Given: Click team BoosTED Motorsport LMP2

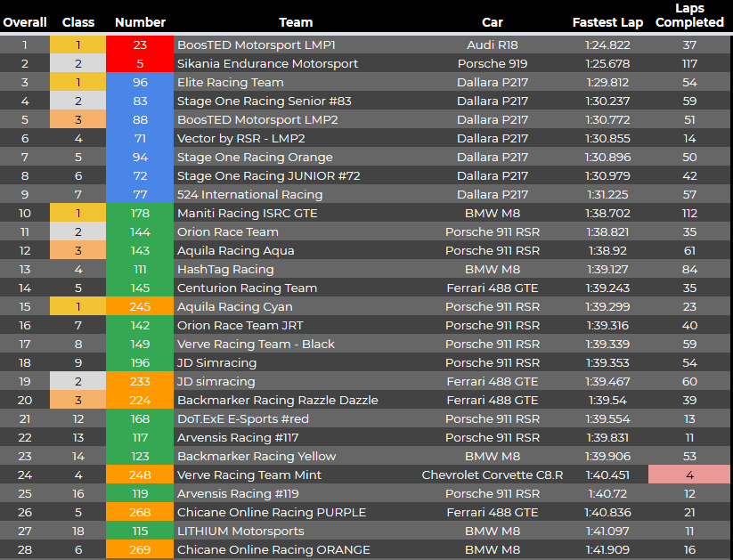Looking at the screenshot, I should [257, 119].
